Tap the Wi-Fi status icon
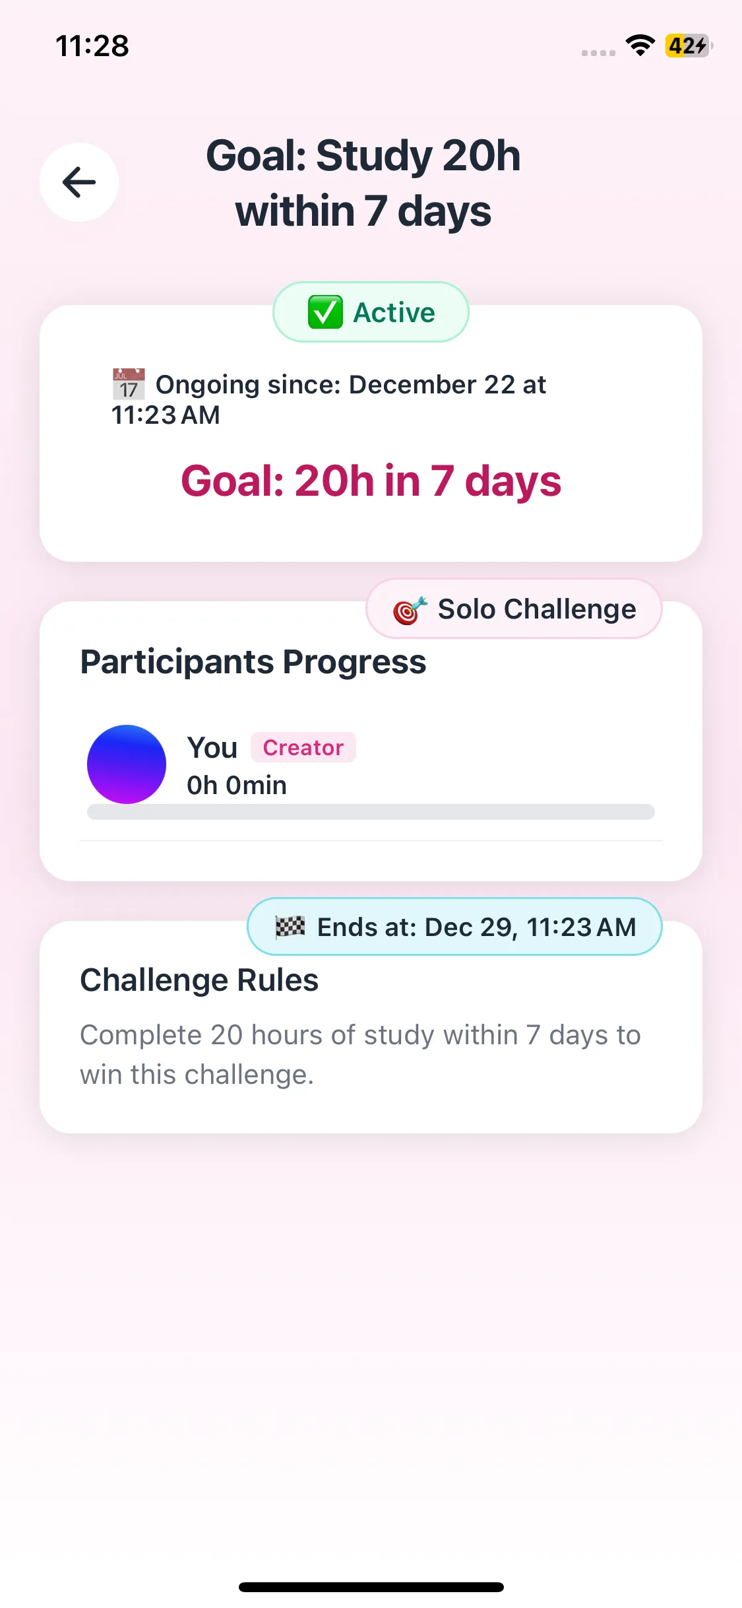Screen dimensions: 742x1608 (640, 46)
